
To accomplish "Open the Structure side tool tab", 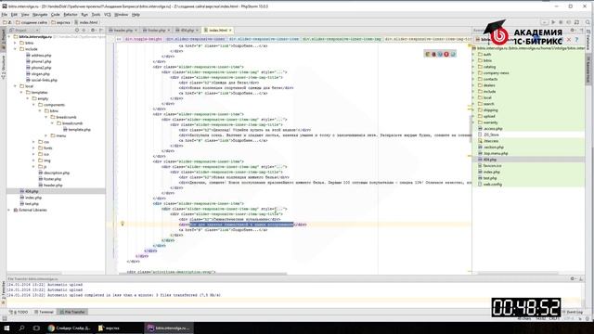I will (3, 67).
